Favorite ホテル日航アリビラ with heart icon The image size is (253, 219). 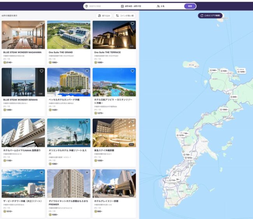tap(132, 71)
